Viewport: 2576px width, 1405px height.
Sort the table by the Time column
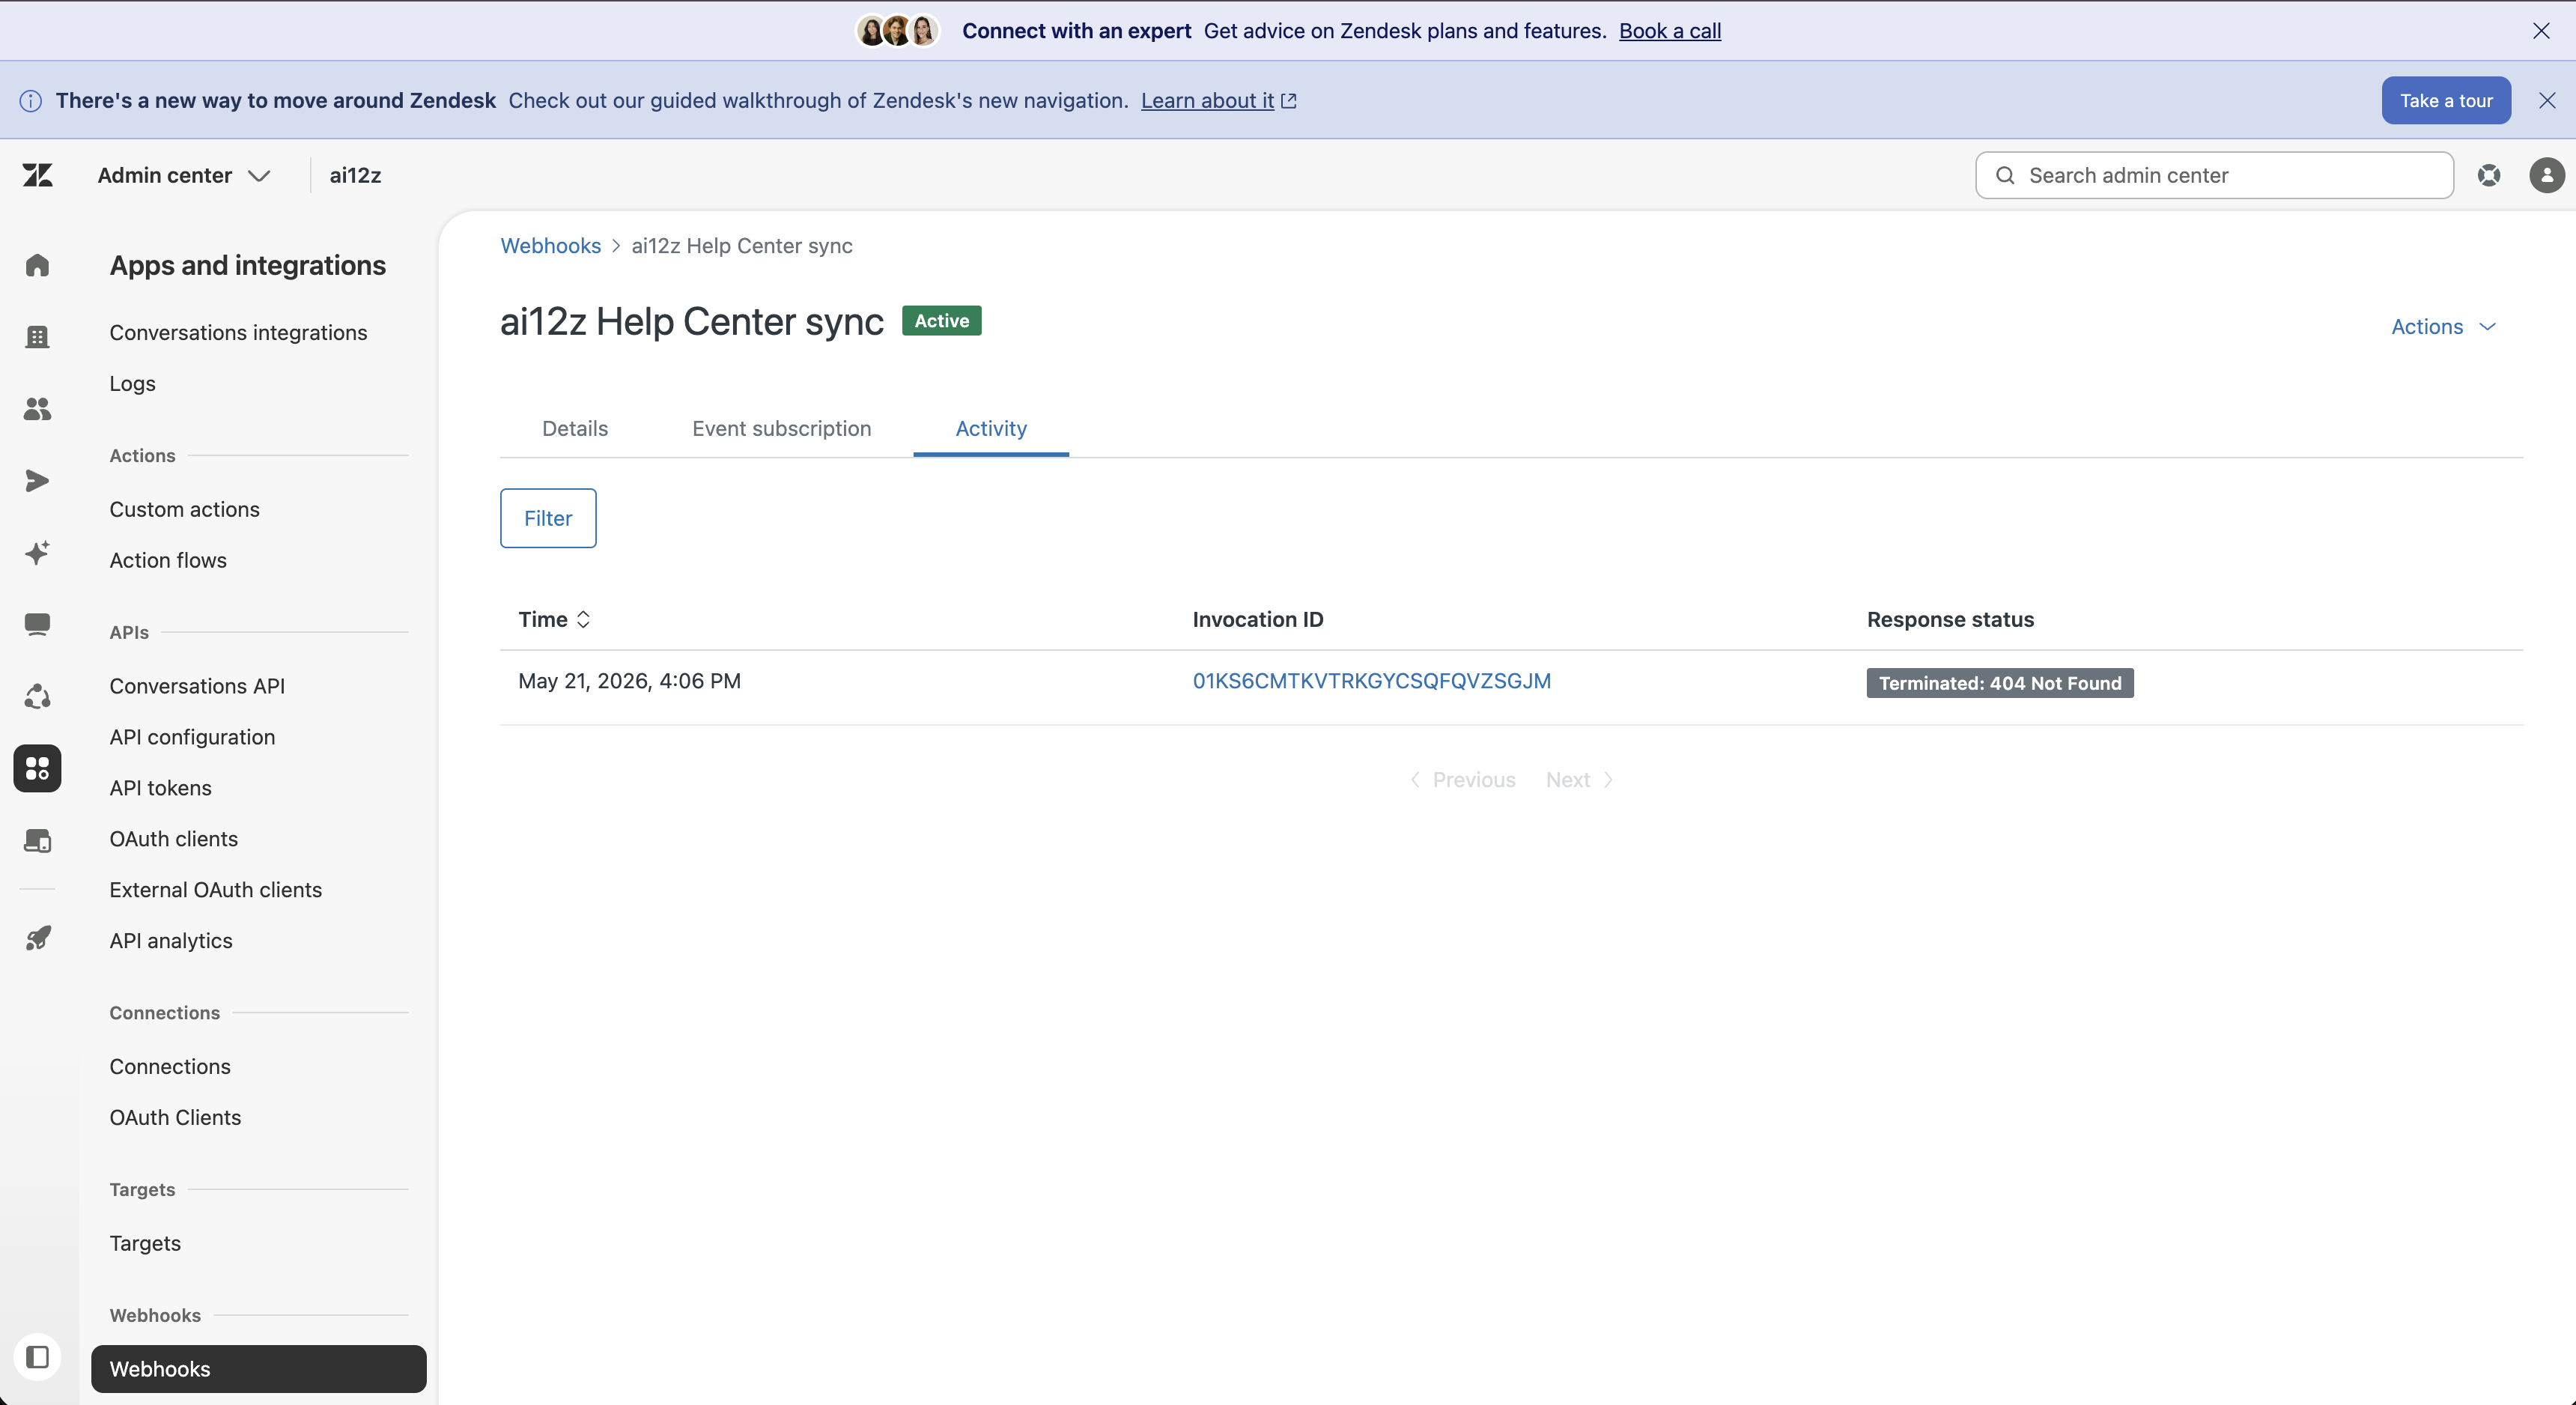click(x=554, y=619)
